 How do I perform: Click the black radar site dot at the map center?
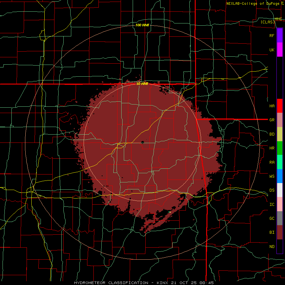[x=142, y=142]
